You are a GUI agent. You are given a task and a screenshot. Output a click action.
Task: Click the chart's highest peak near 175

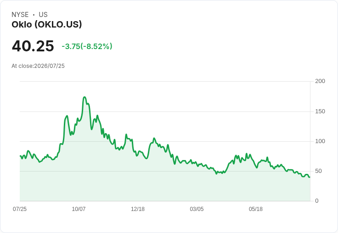coord(84,97)
